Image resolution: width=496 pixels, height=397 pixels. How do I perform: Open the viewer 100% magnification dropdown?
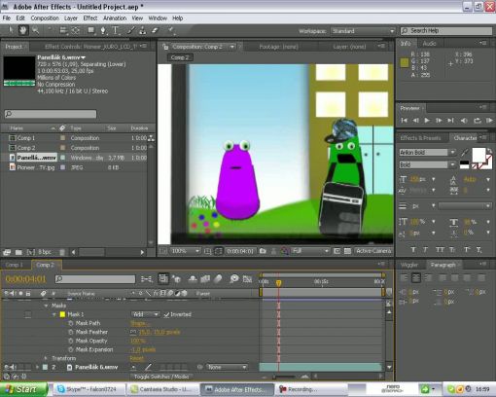185,251
